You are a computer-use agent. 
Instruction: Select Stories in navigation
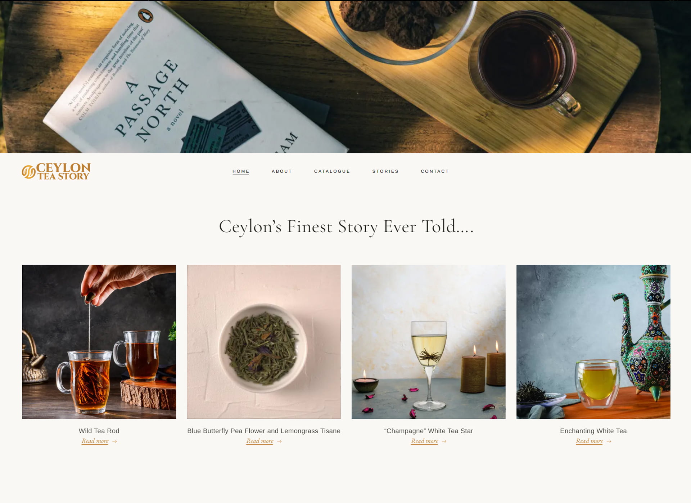pos(385,171)
